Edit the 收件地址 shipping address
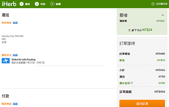Image resolution: width=169 pixels, height=107 pixels. 15,23
